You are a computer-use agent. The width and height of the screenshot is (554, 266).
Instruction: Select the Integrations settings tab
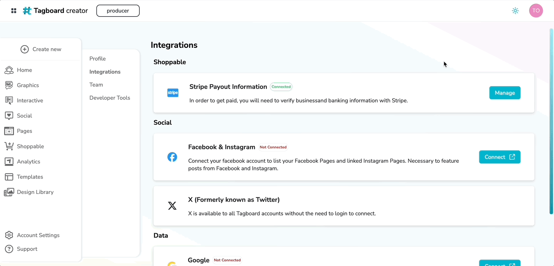pos(105,72)
